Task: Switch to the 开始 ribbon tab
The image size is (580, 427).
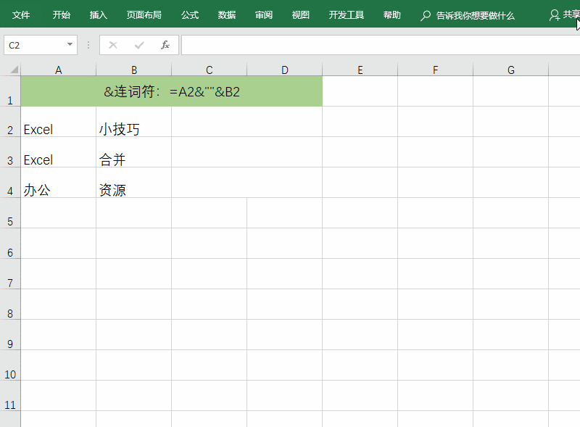Action: point(61,14)
